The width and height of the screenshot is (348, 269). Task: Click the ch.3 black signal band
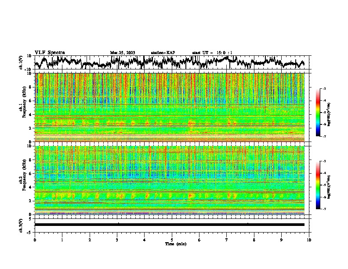point(169,225)
